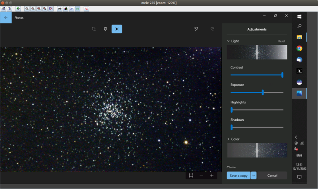Toggle the Alt key button
Screen dimensions: 318x189
coord(78,9)
